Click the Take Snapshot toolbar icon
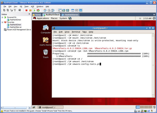The width and height of the screenshot is (157, 113). pos(45,10)
